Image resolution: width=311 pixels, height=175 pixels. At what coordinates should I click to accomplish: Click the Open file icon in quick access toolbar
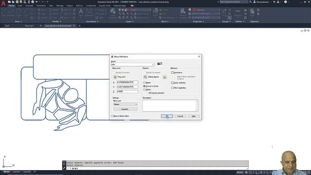pos(13,2)
